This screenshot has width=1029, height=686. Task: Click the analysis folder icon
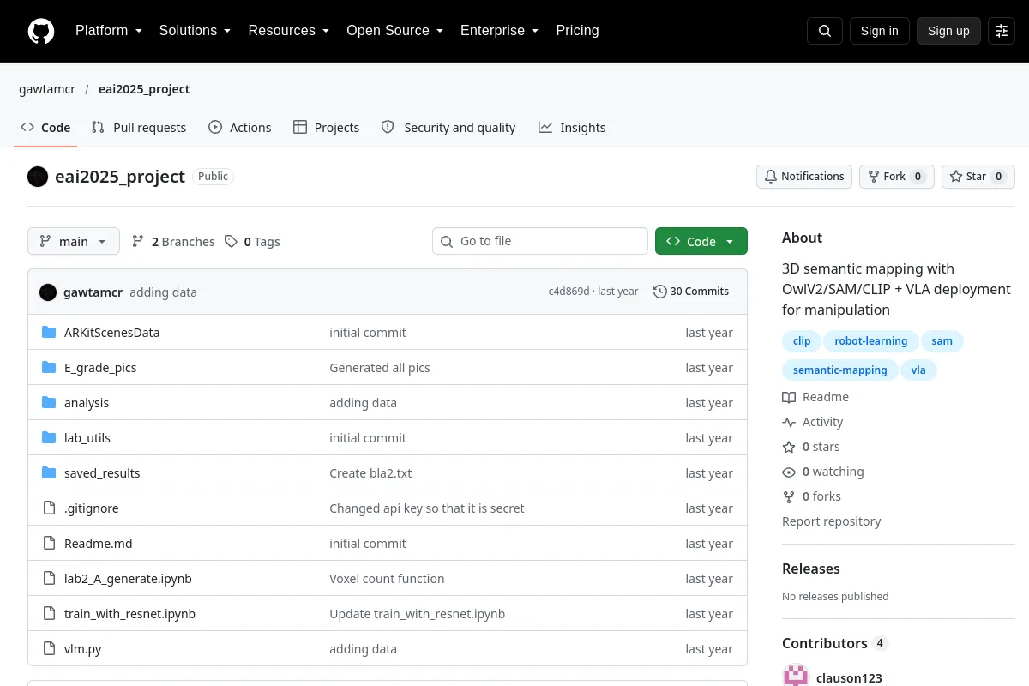click(49, 403)
